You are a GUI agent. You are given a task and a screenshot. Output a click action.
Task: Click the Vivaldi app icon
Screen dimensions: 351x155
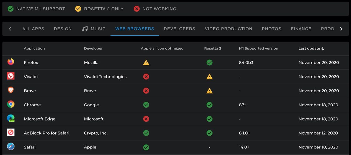11,76
